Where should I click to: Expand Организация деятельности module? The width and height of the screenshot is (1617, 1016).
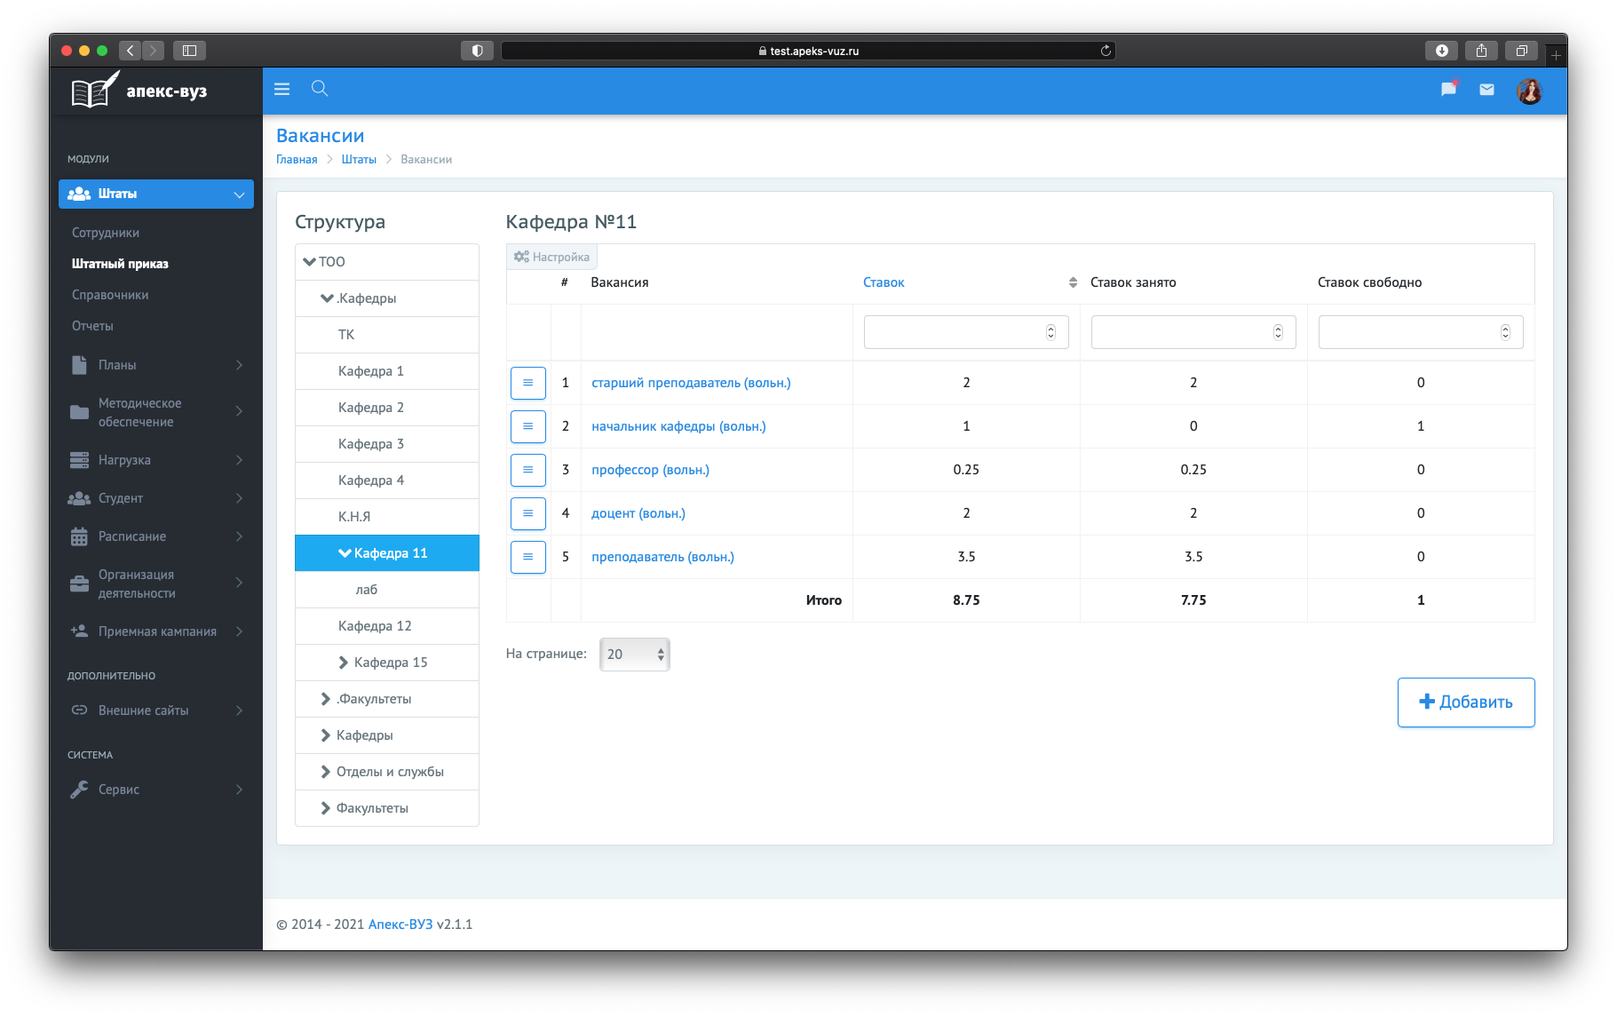156,583
